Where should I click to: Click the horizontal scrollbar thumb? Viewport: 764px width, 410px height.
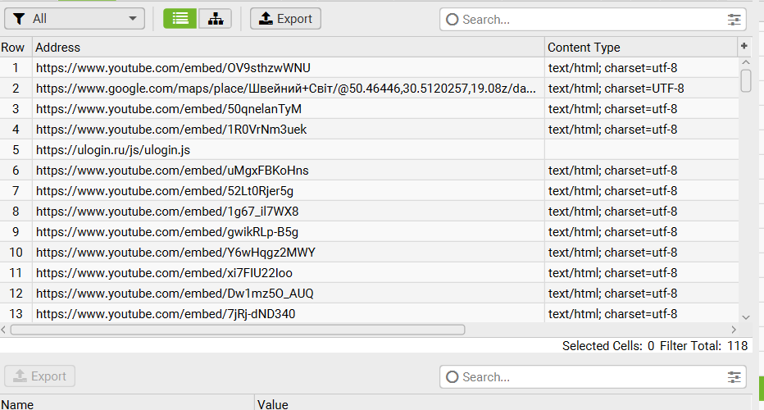238,330
